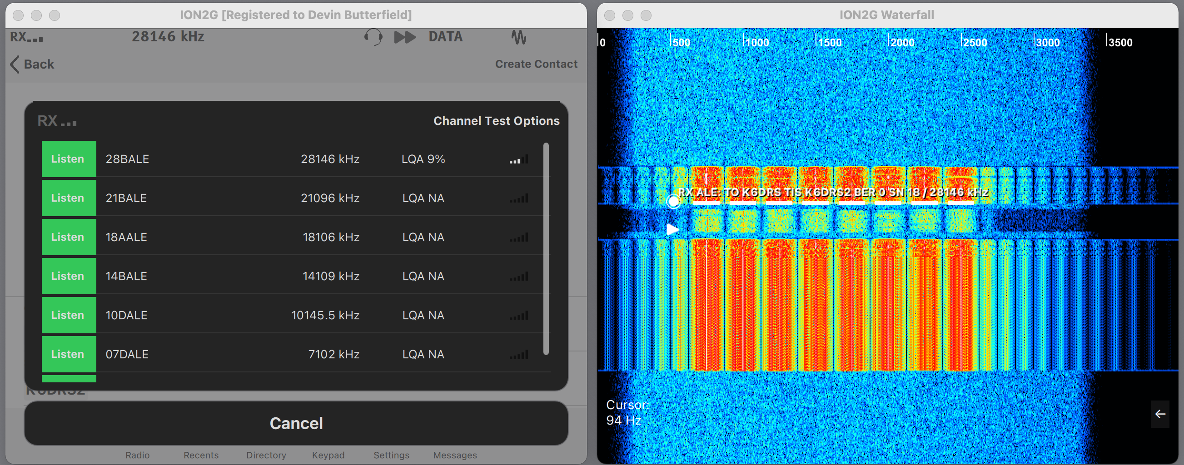
Task: Click the 10145.5 kHz frequency value
Action: [x=325, y=315]
